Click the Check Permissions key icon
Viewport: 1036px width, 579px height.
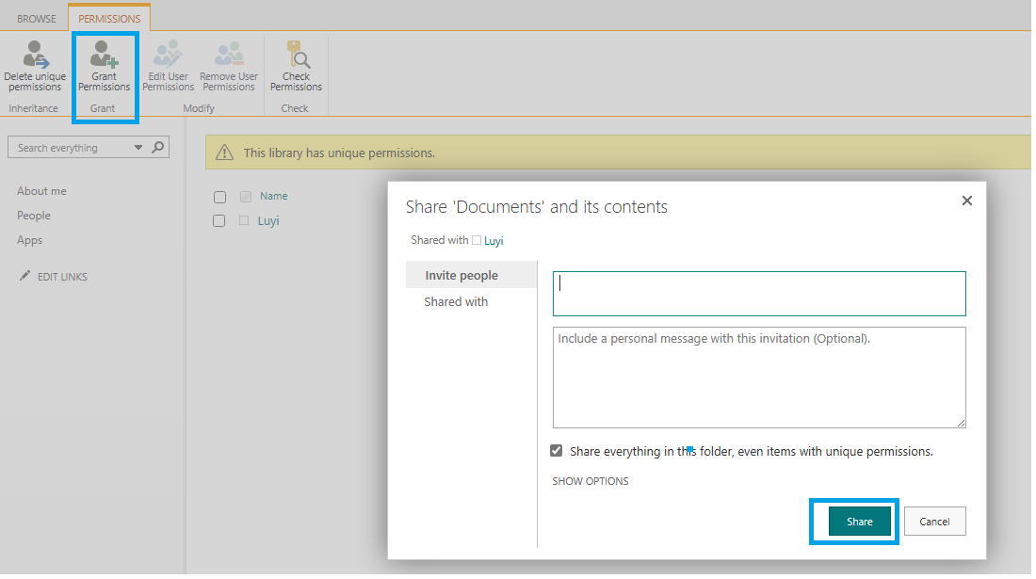pyautogui.click(x=298, y=55)
